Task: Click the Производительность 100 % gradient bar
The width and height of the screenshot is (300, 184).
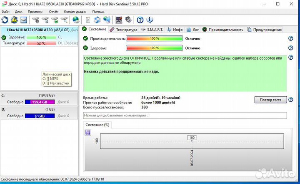Action: coord(155,38)
